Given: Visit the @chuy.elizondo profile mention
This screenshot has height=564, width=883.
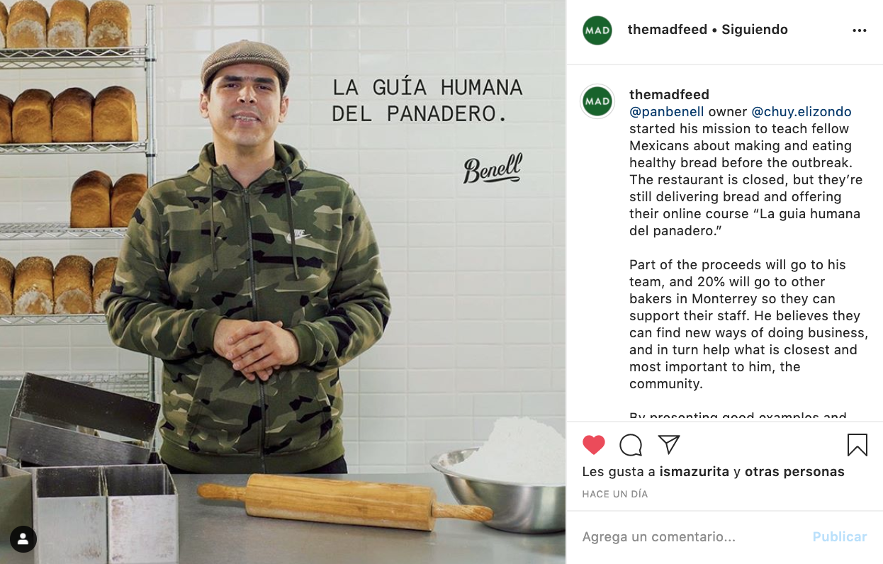Looking at the screenshot, I should coord(802,112).
